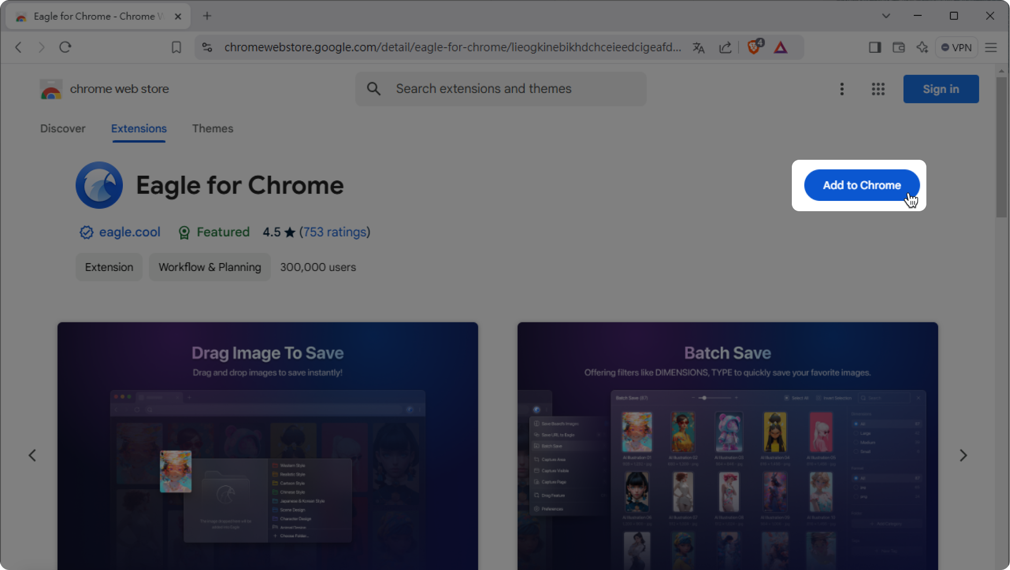Open Brave Rewards triangle icon

(781, 47)
